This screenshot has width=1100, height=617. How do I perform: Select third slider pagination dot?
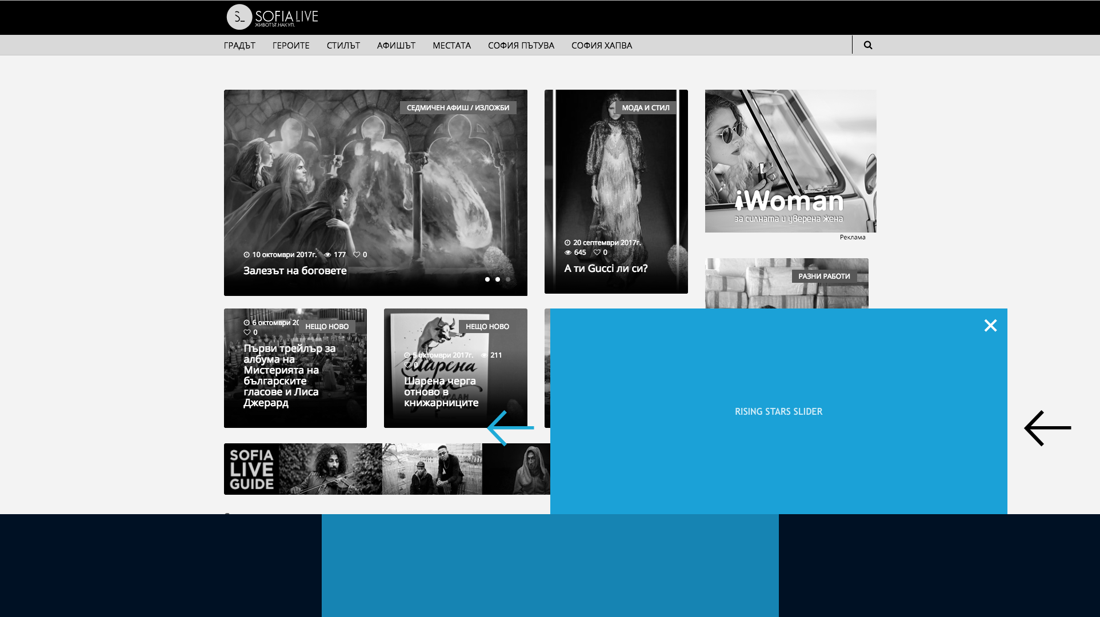coord(508,279)
